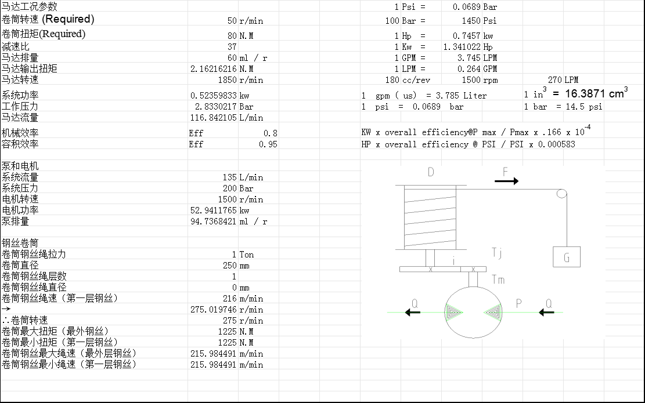Click the 电机功率 result 52.9411765
Viewport: 645px width, 403px height.
pyautogui.click(x=212, y=210)
